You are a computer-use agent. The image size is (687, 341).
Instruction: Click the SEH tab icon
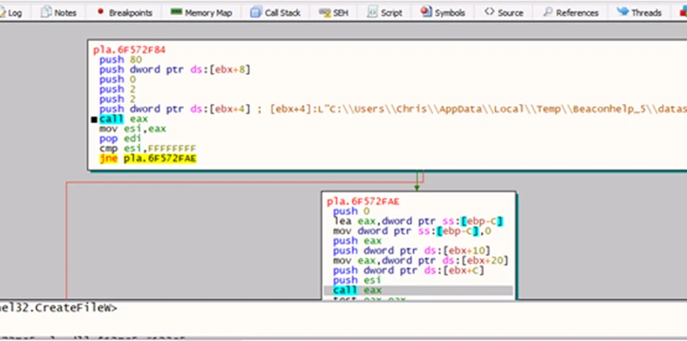coord(324,13)
